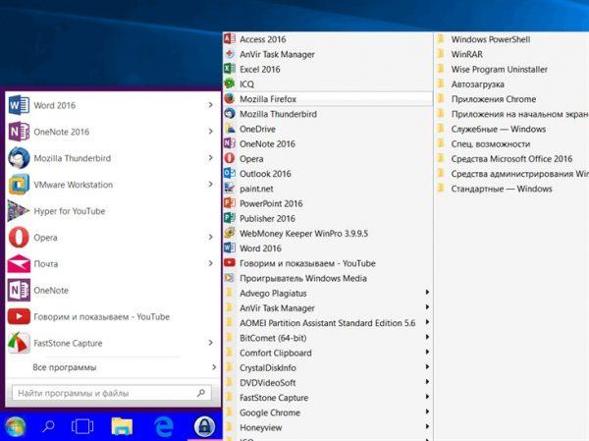Image resolution: width=589 pixels, height=441 pixels.
Task: Click the Publisher 2016 icon
Action: [230, 218]
